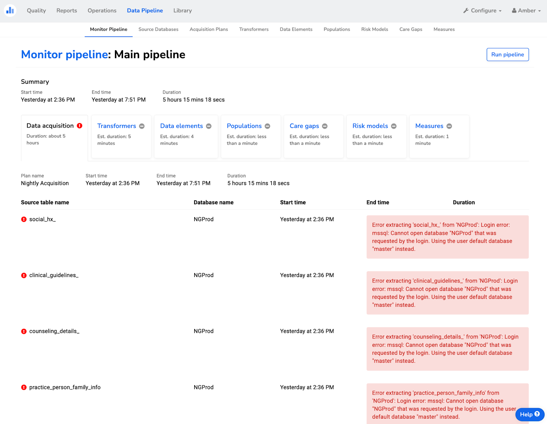This screenshot has width=547, height=424.
Task: Follow the Monitor pipeline heading link
Action: pyautogui.click(x=64, y=55)
